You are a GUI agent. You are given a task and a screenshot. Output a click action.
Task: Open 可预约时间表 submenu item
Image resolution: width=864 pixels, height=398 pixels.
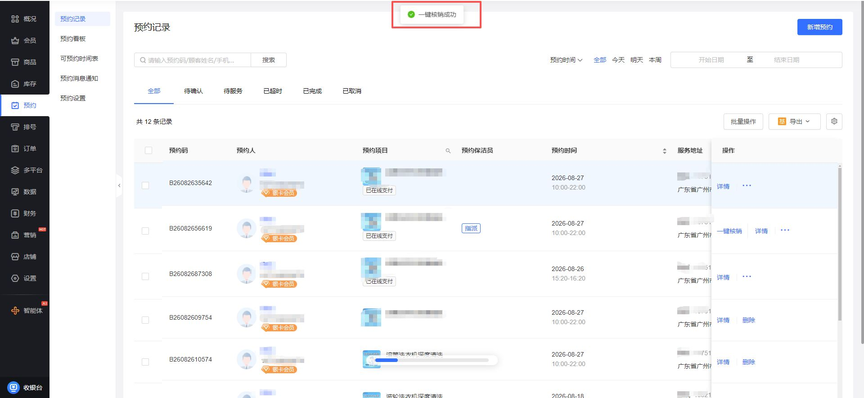click(82, 59)
